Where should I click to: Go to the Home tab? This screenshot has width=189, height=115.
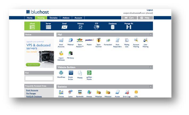tap(30, 18)
